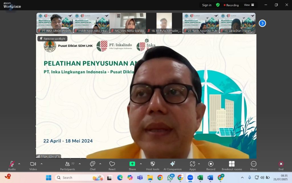Open the Apps panel

pos(192,166)
